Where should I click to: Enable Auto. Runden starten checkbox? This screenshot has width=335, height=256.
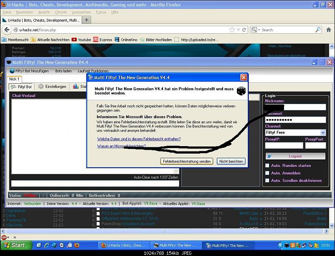pyautogui.click(x=267, y=166)
